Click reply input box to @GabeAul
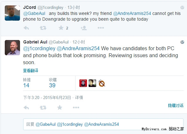187x134 pixels. click(103, 124)
